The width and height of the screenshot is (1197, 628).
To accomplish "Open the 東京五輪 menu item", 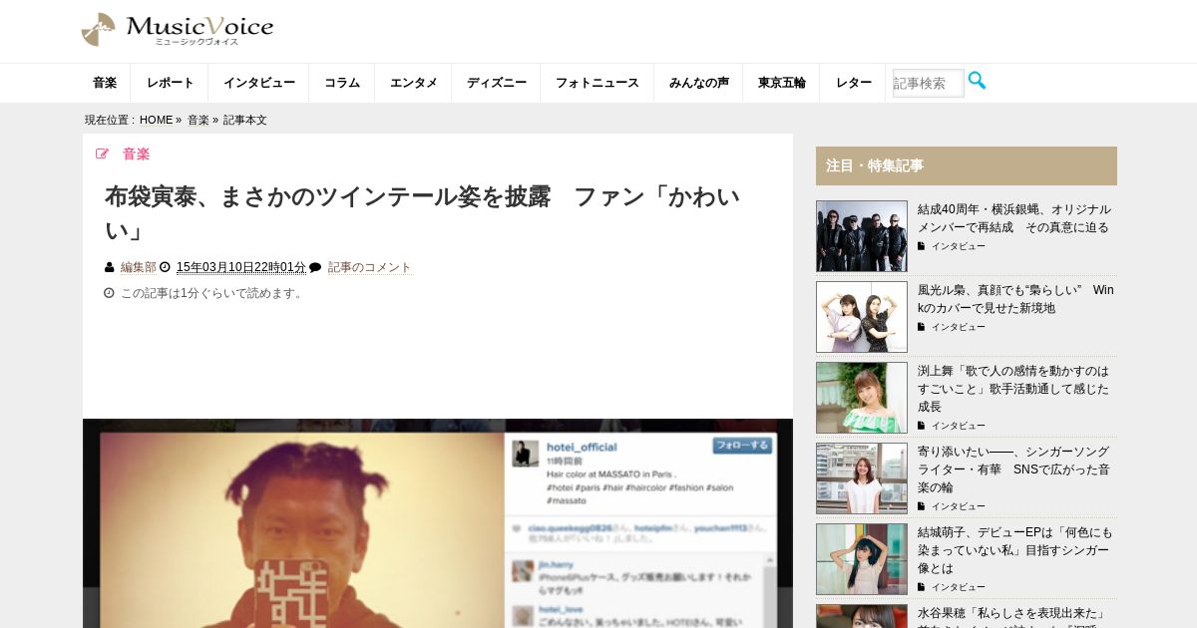I will pyautogui.click(x=782, y=83).
